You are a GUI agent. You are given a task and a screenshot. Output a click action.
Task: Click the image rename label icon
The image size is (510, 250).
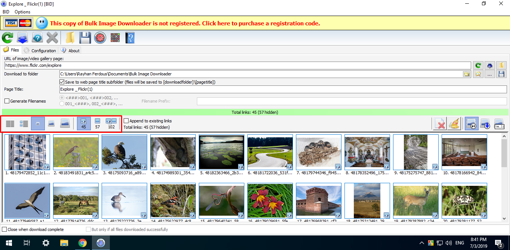pos(499,124)
